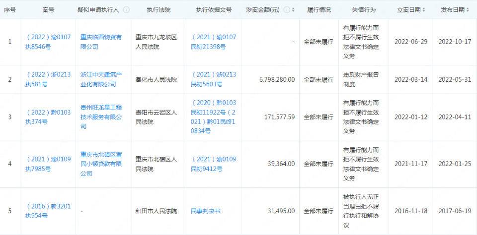Select filing date 2016-11-18

(x=411, y=211)
